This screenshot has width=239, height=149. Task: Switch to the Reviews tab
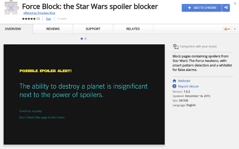53,29
